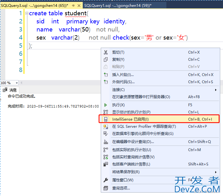Open 属性窗口(W) entry
The height and width of the screenshot is (196, 223).
160,180
